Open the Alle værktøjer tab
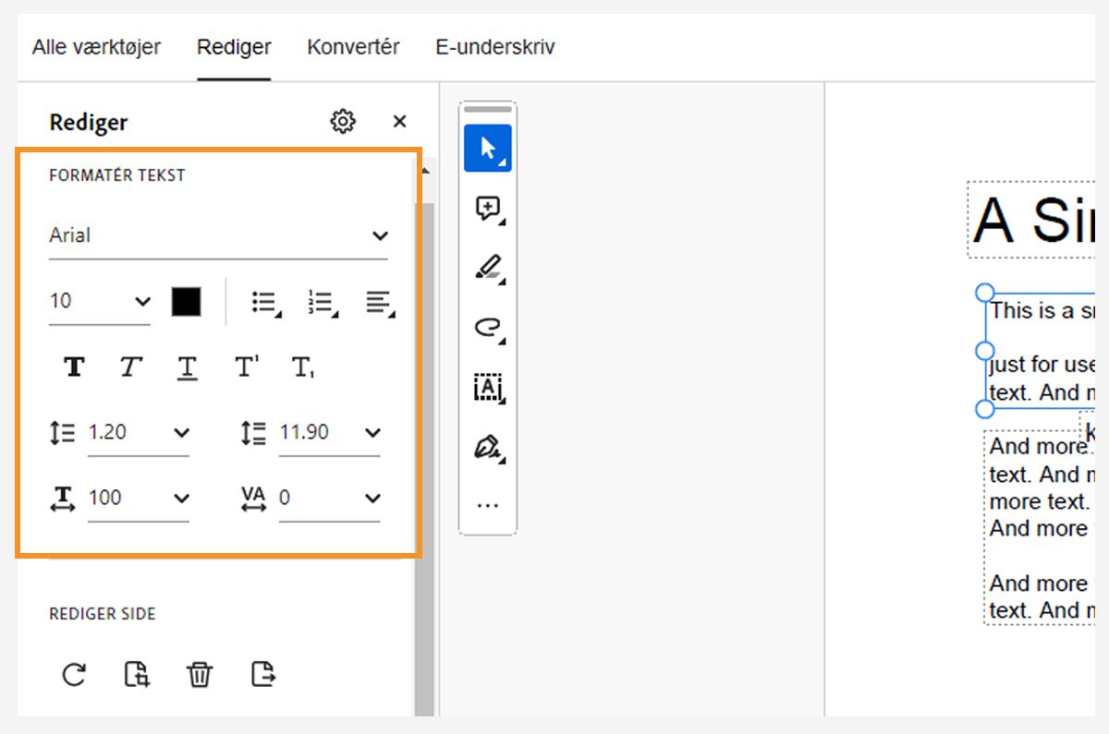The height and width of the screenshot is (734, 1109). click(x=96, y=47)
